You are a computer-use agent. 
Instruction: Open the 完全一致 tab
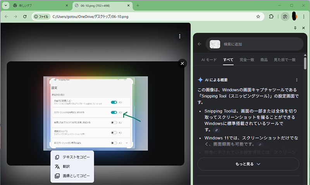247,60
